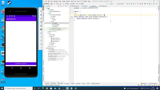Collapse the util package

[50, 21]
